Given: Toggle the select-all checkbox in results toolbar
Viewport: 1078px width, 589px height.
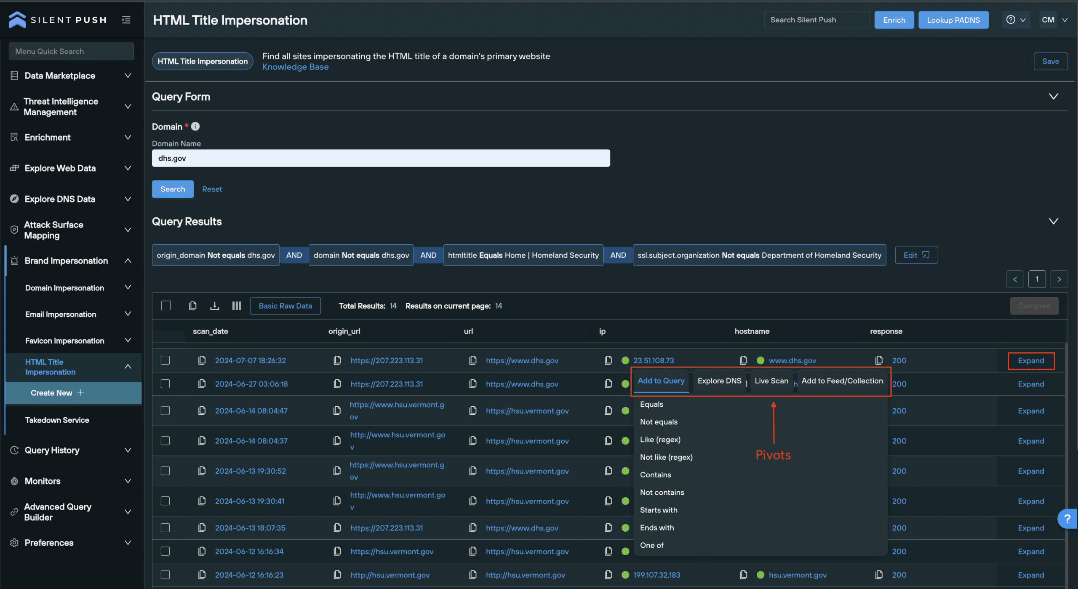Looking at the screenshot, I should 166,306.
